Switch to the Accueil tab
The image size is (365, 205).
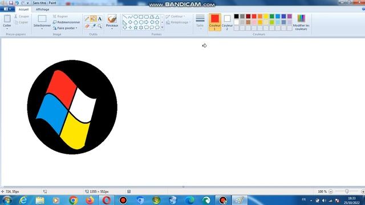tap(23, 9)
